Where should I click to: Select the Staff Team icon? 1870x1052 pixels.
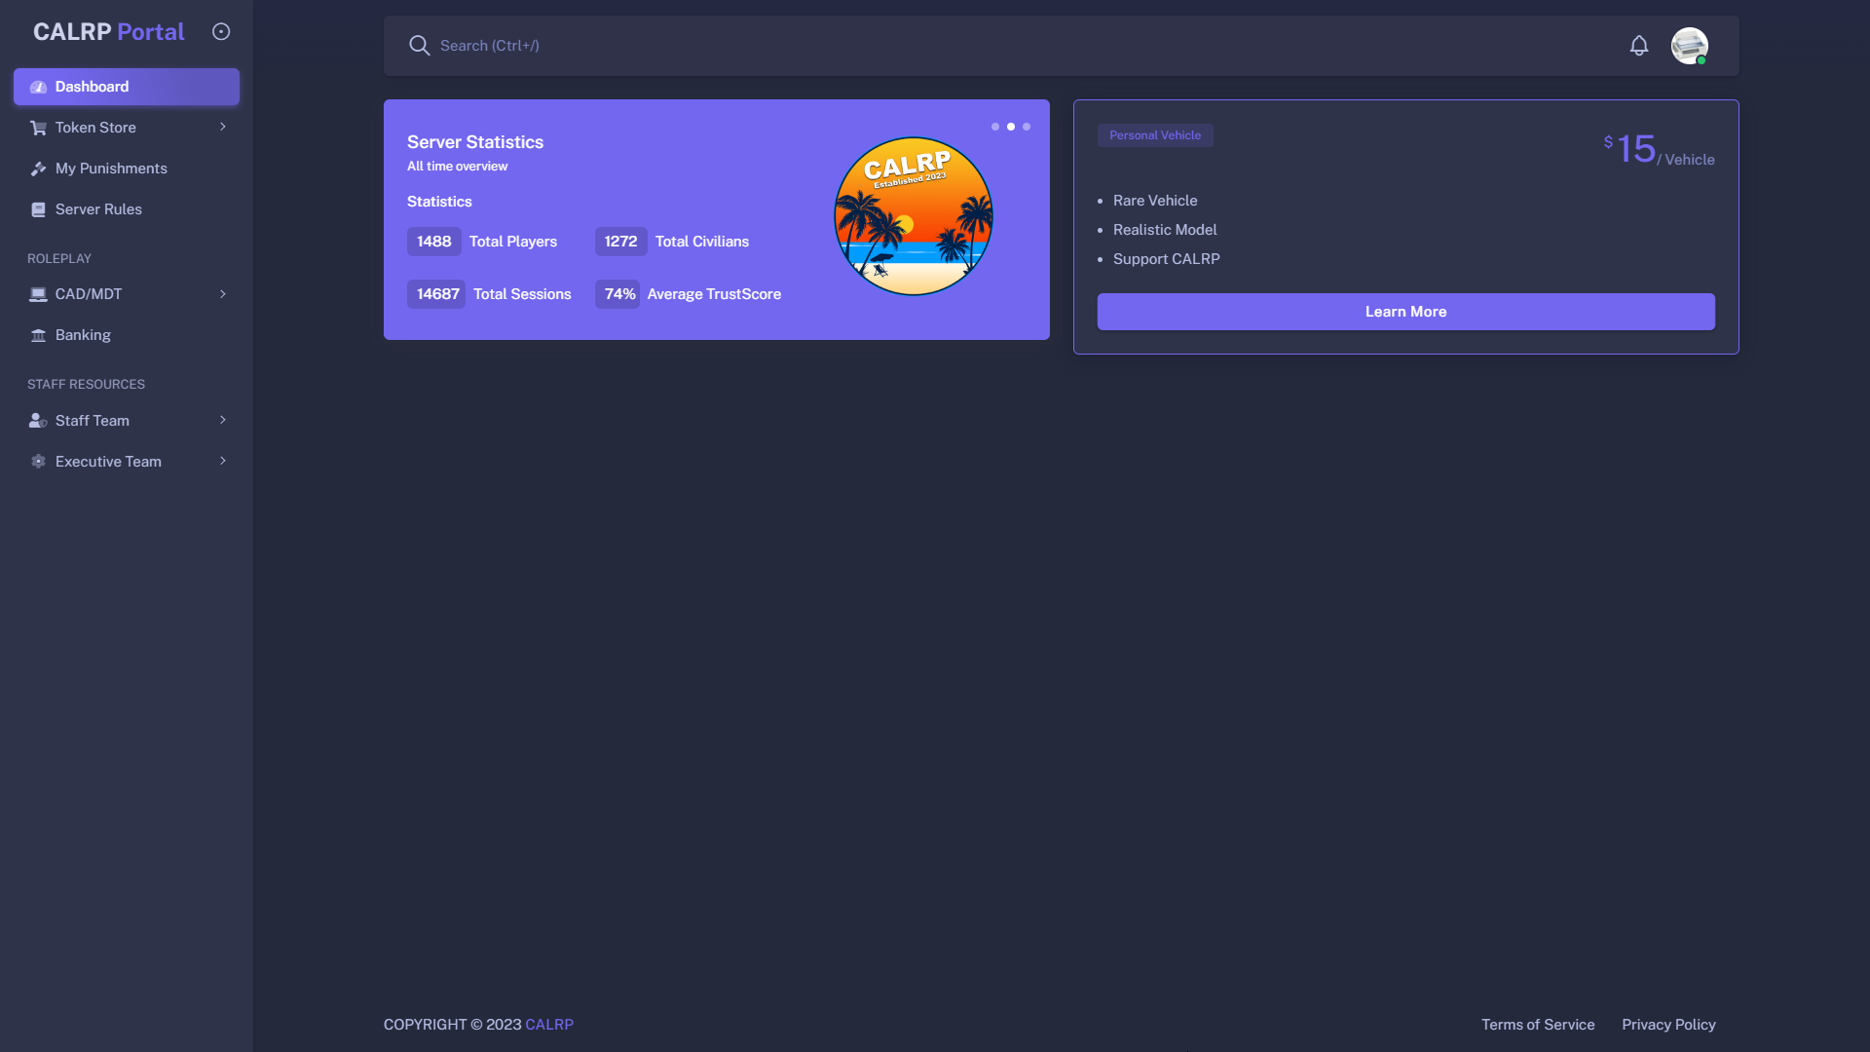[37, 420]
